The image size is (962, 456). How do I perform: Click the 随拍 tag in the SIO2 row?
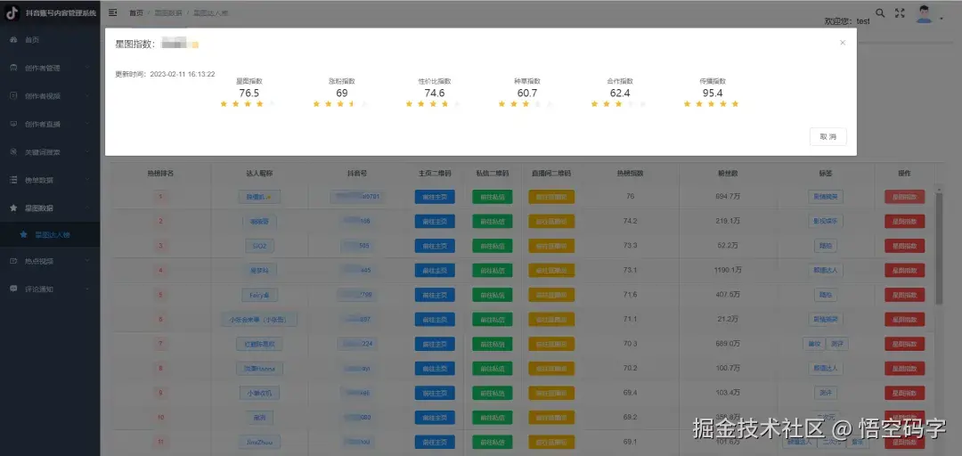(x=825, y=246)
